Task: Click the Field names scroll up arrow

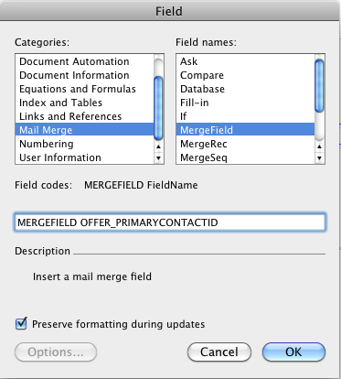Action: [x=319, y=146]
